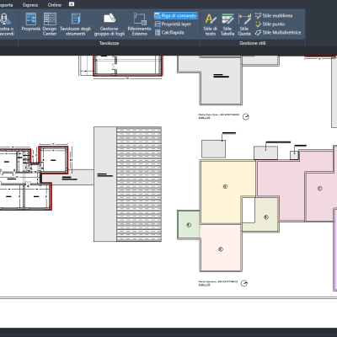Open Proprietà layer manager
The height and width of the screenshot is (337, 337).
tap(173, 24)
